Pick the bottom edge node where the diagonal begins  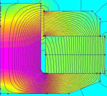pos(69,94)
